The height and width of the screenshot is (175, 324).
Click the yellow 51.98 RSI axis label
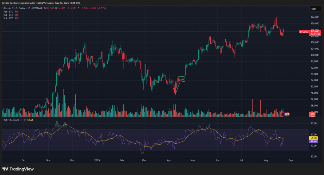[314, 138]
